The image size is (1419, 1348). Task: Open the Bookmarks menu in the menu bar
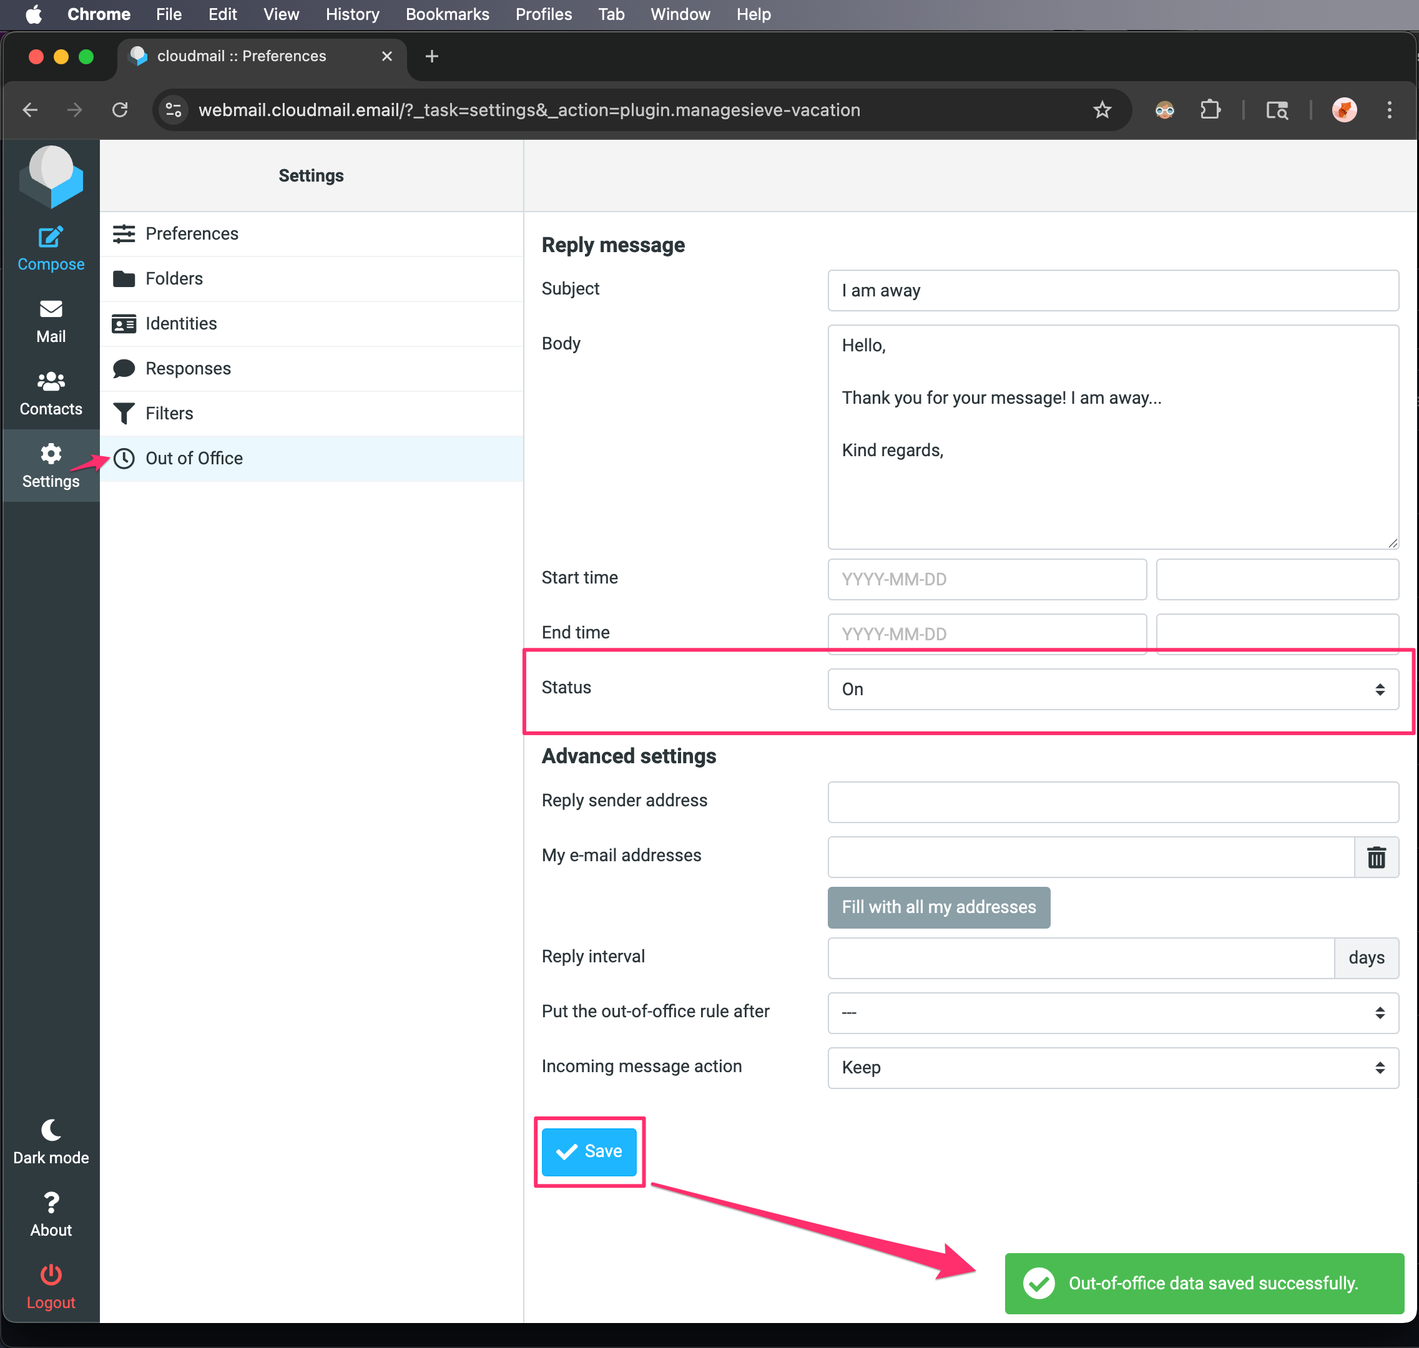[x=447, y=14]
